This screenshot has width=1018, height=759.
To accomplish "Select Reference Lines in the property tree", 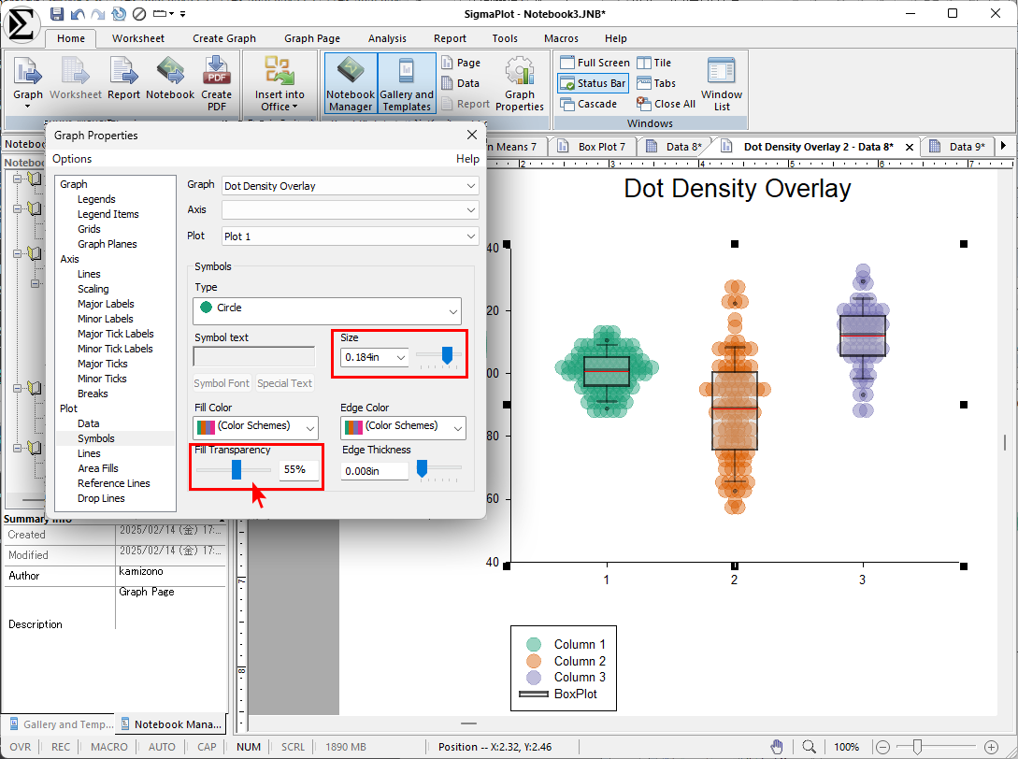I will point(113,483).
